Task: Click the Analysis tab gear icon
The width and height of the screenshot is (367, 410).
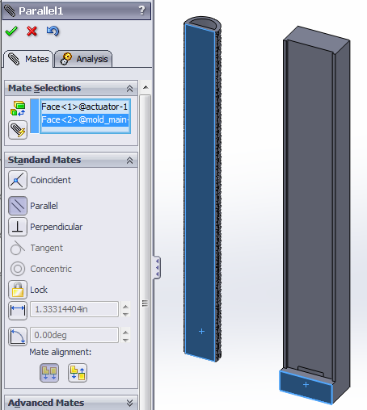Action: (66, 59)
